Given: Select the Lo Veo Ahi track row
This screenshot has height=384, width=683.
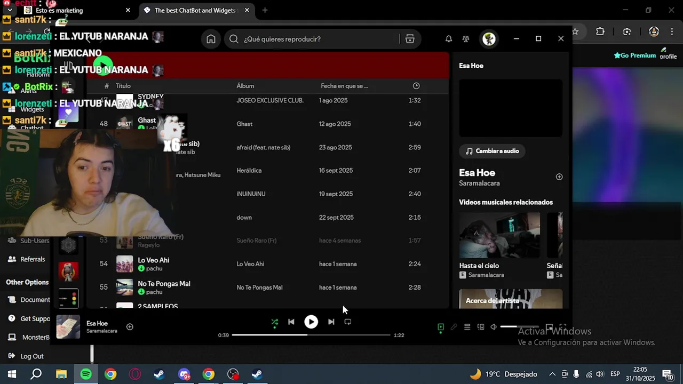Looking at the screenshot, I should pyautogui.click(x=267, y=264).
